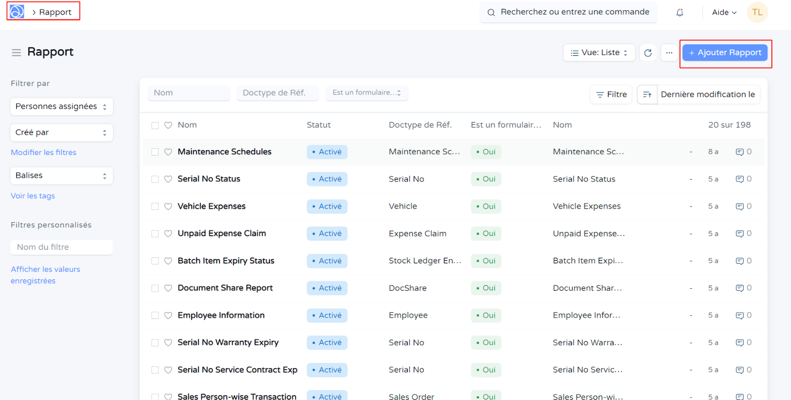Tick the select-all checkbox in header
Screen dimensions: 791x400
pyautogui.click(x=155, y=125)
